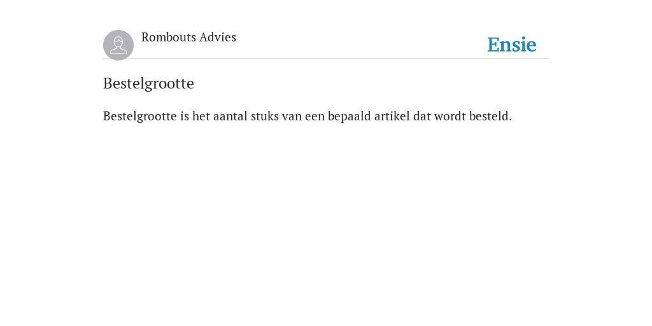Open the Ensie logo link
Viewport: 652px width, 326px height.
pyautogui.click(x=512, y=45)
